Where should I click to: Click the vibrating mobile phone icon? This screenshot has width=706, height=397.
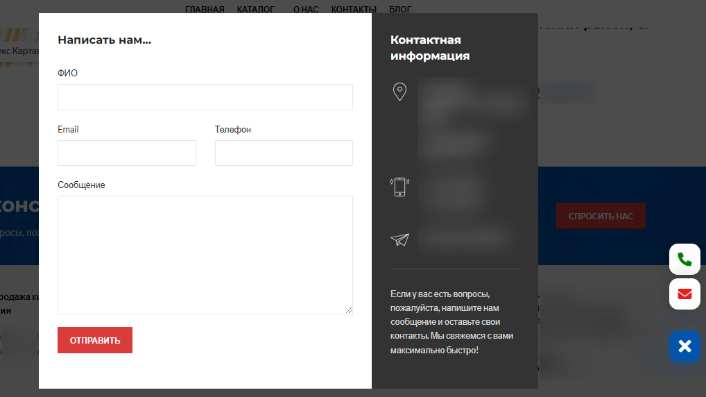click(x=399, y=187)
